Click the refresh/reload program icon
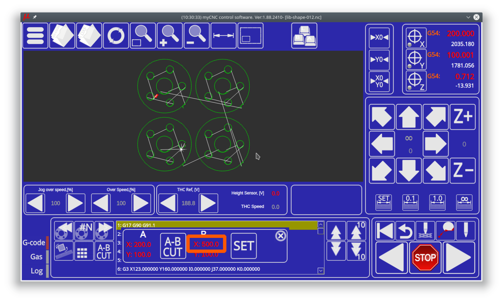This screenshot has height=302, width=503. point(116,36)
